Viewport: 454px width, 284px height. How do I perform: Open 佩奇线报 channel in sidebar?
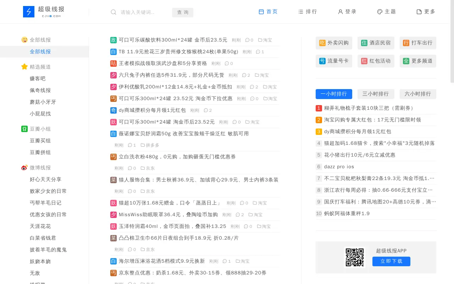tap(40, 91)
